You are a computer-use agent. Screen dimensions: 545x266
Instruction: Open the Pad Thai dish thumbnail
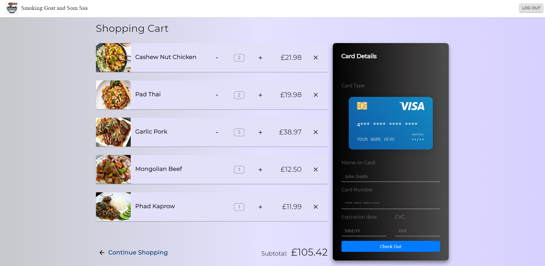113,95
